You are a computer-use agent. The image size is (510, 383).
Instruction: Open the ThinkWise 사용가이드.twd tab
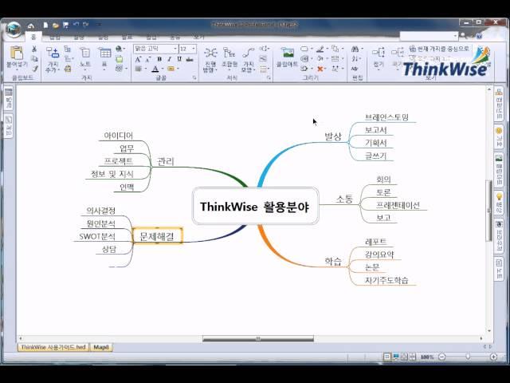[53, 347]
